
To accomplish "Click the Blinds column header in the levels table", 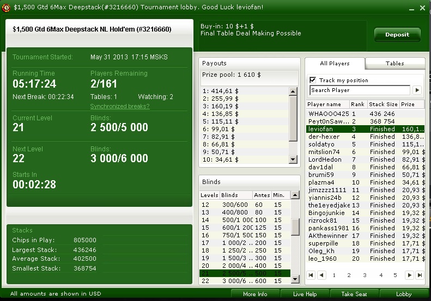I will pos(236,195).
